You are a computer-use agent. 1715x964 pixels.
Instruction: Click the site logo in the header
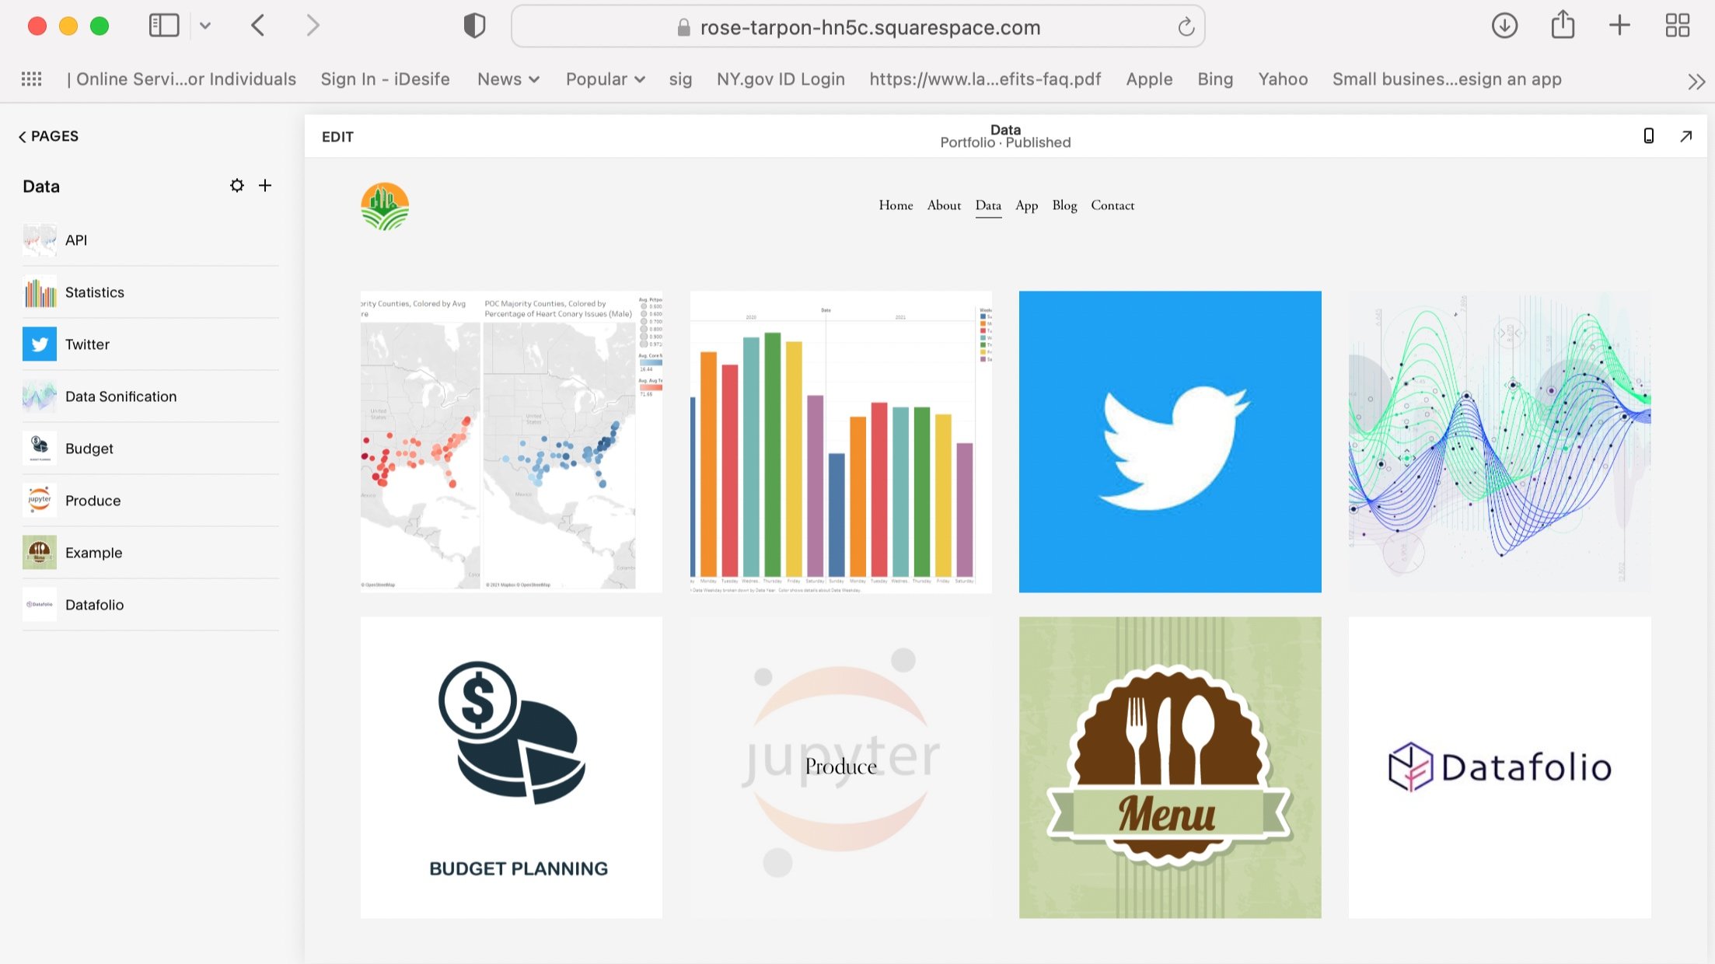[385, 206]
